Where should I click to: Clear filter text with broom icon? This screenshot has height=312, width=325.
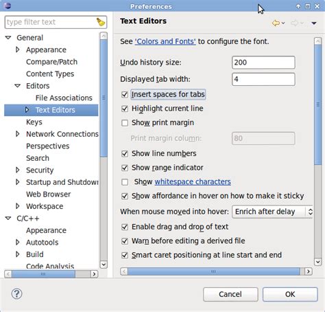click(x=101, y=22)
